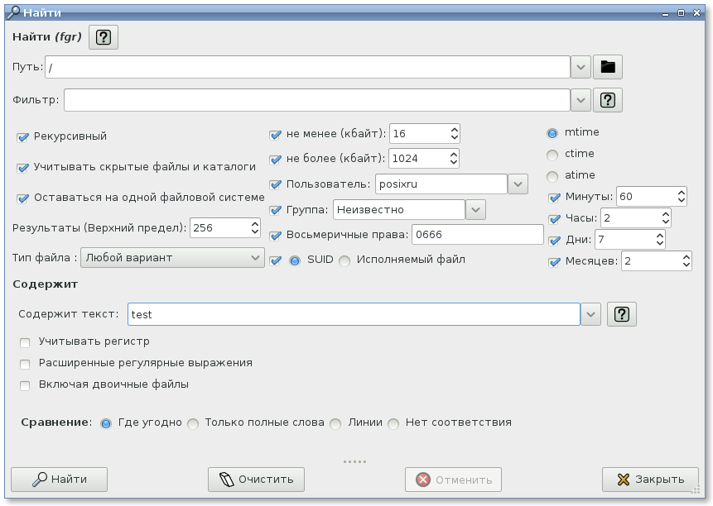
Task: Click the Содержит текст input field
Action: click(x=354, y=314)
